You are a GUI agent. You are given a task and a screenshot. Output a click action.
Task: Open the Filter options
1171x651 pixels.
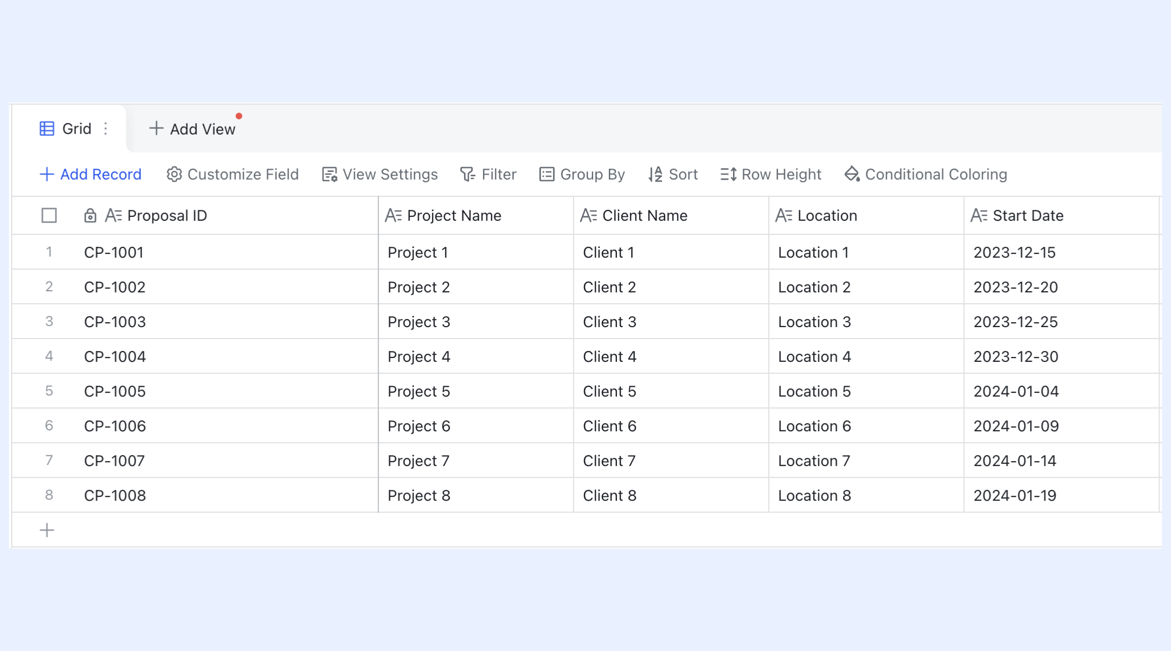(488, 174)
